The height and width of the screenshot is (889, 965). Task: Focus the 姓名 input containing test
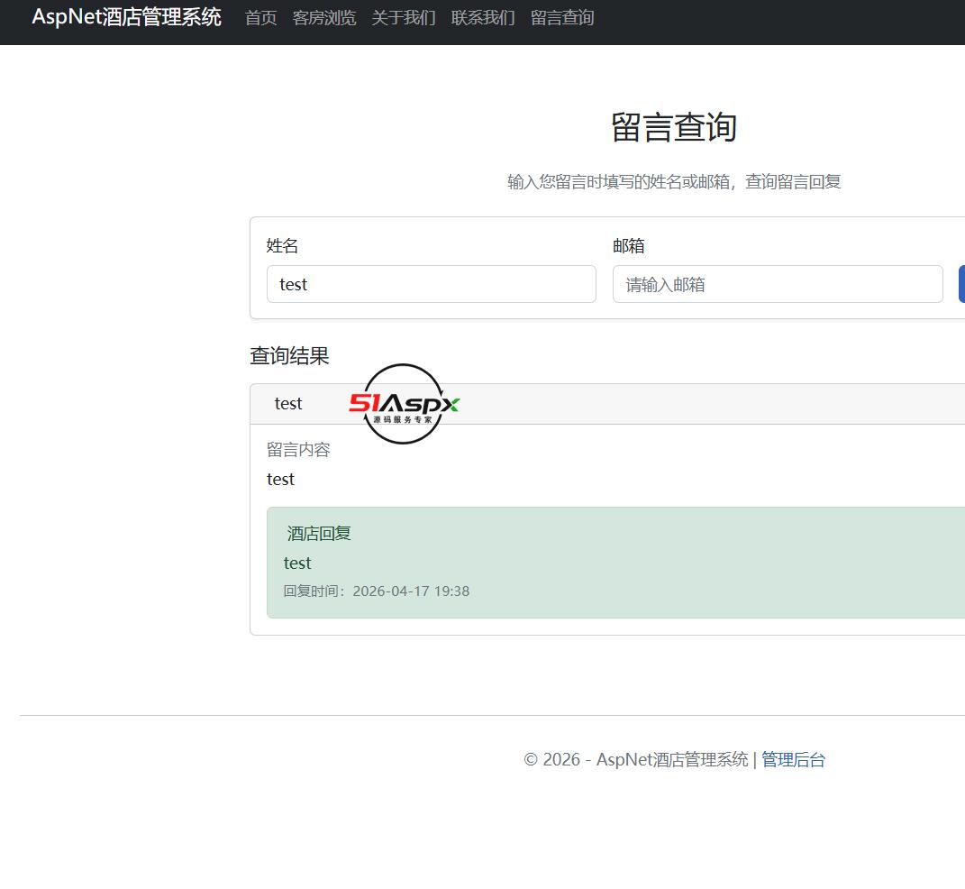pos(432,284)
